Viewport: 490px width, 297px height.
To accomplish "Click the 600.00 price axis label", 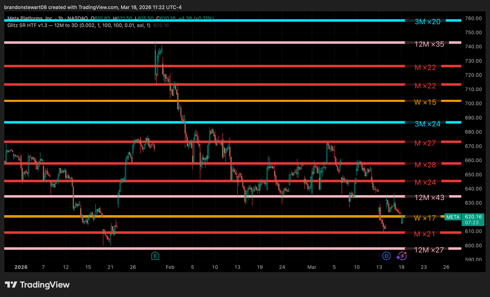I will click(x=474, y=246).
